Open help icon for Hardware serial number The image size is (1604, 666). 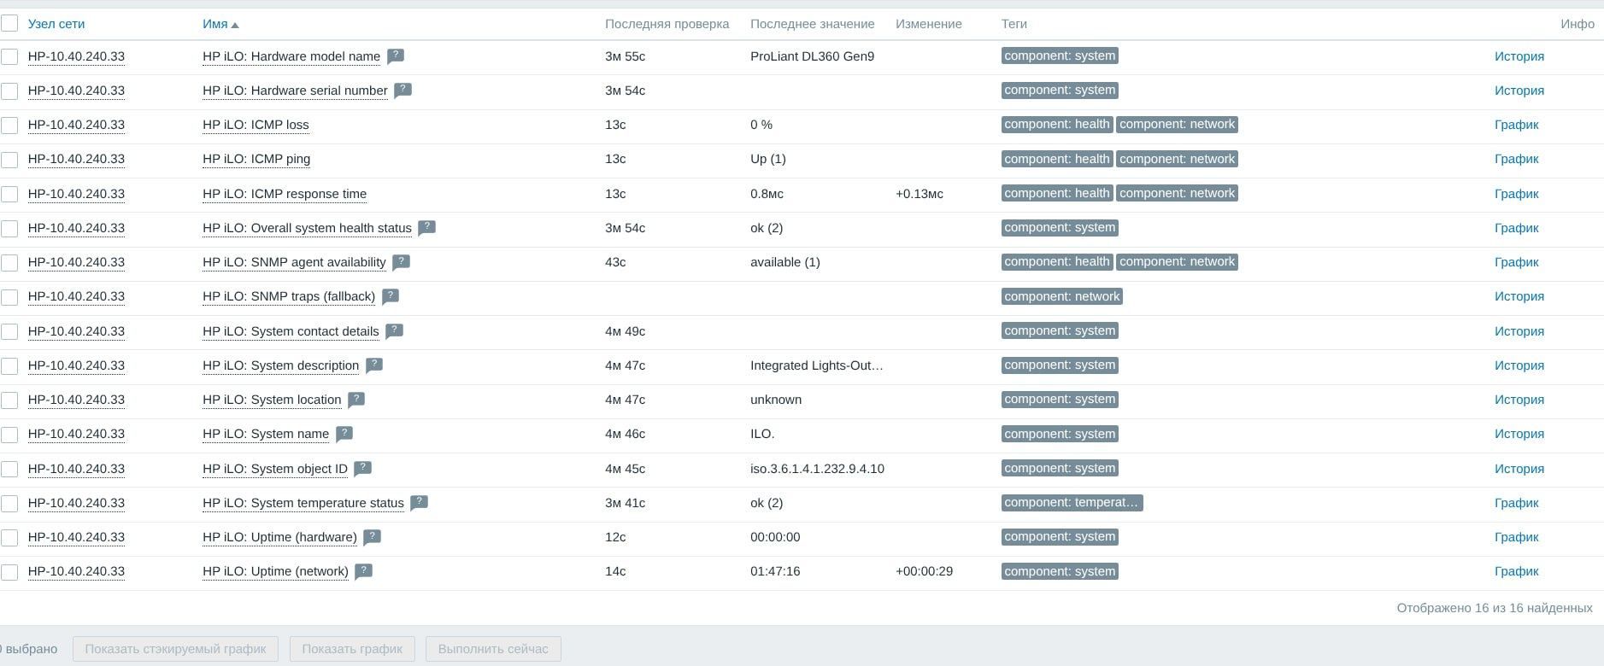402,91
